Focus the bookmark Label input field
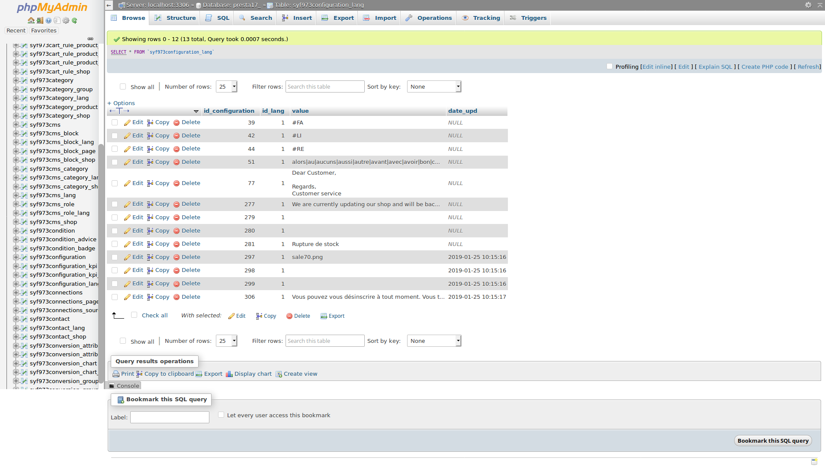Image resolution: width=825 pixels, height=473 pixels. coord(170,417)
